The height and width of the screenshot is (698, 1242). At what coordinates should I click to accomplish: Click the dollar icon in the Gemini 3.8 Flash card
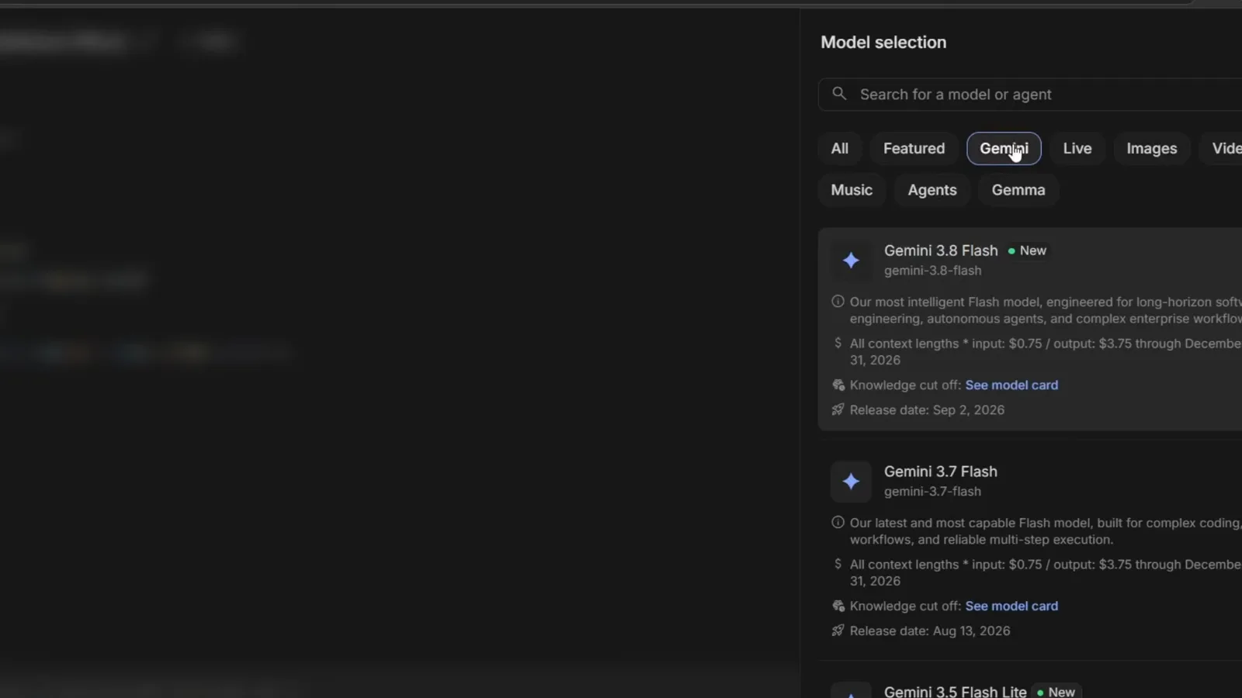click(x=838, y=343)
